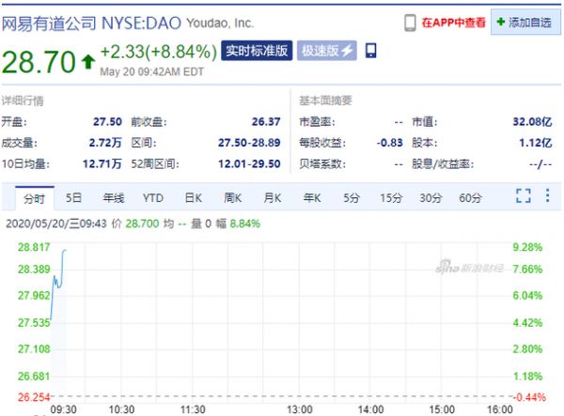Viewport: 564px width, 416px height.
Task: Switch to 实时标准版 mode
Action: (257, 51)
